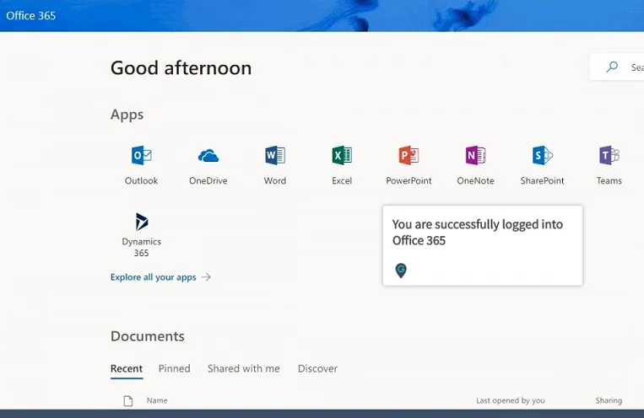Click inside the Search input box
The image size is (644, 418).
pyautogui.click(x=617, y=67)
